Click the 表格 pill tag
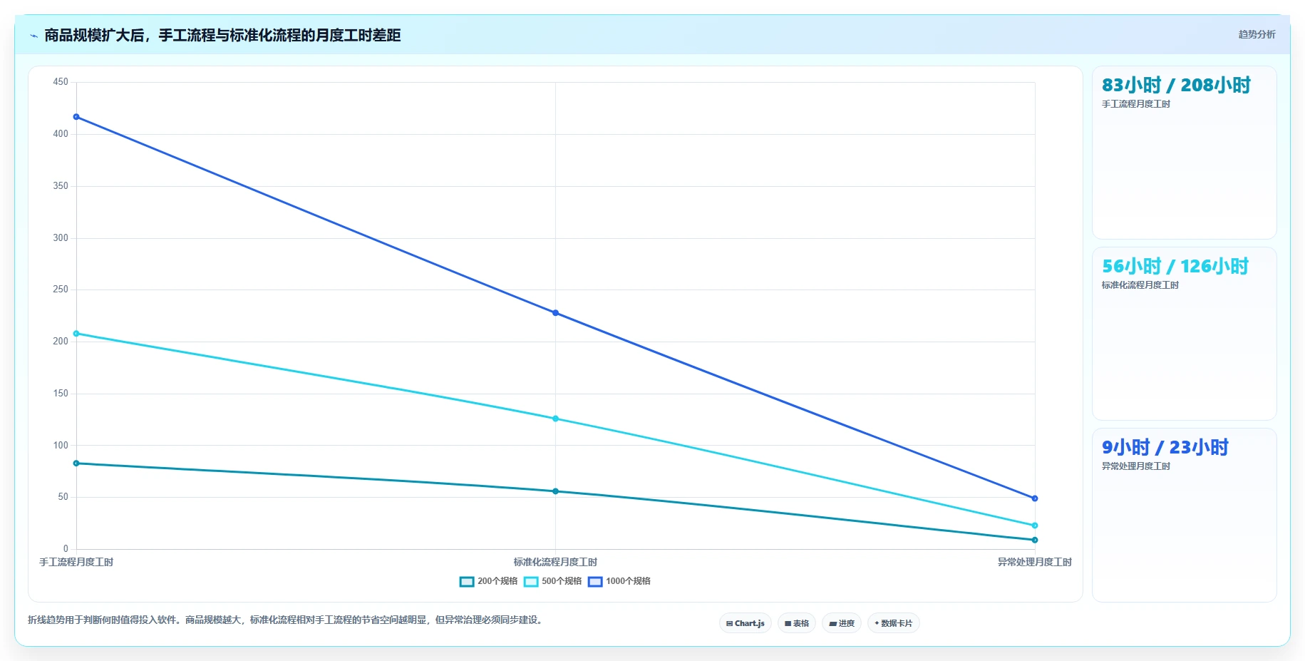Viewport: 1305px width, 661px height. [797, 623]
